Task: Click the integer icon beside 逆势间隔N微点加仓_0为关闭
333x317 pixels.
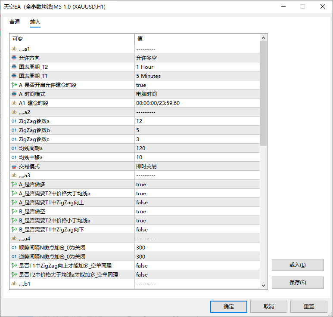Action: click(x=14, y=257)
